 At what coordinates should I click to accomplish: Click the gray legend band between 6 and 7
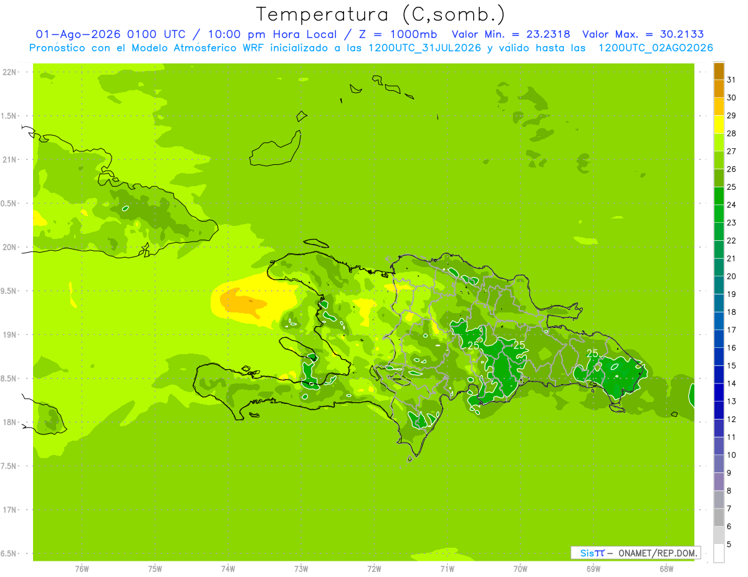pyautogui.click(x=719, y=517)
